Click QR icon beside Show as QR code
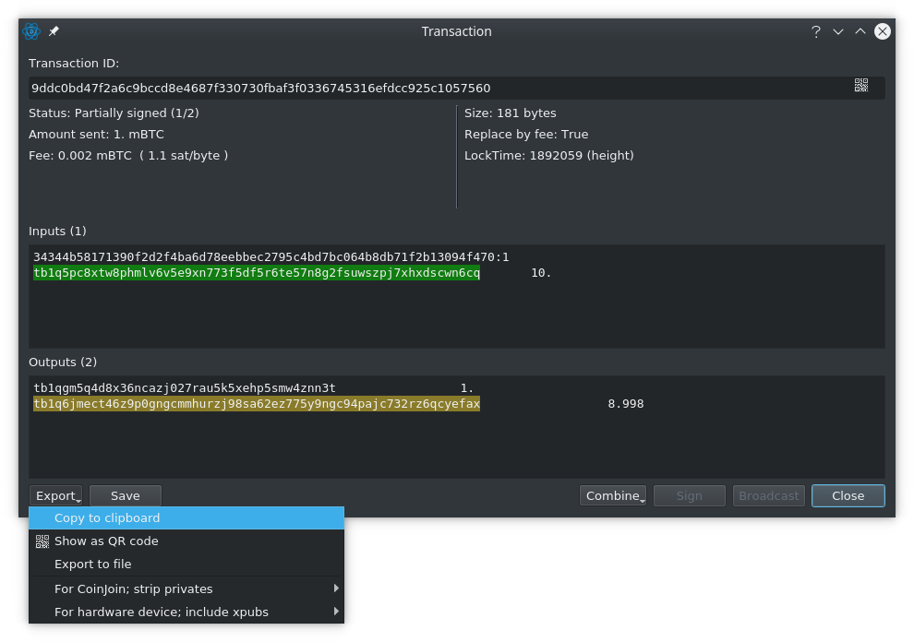 (42, 541)
